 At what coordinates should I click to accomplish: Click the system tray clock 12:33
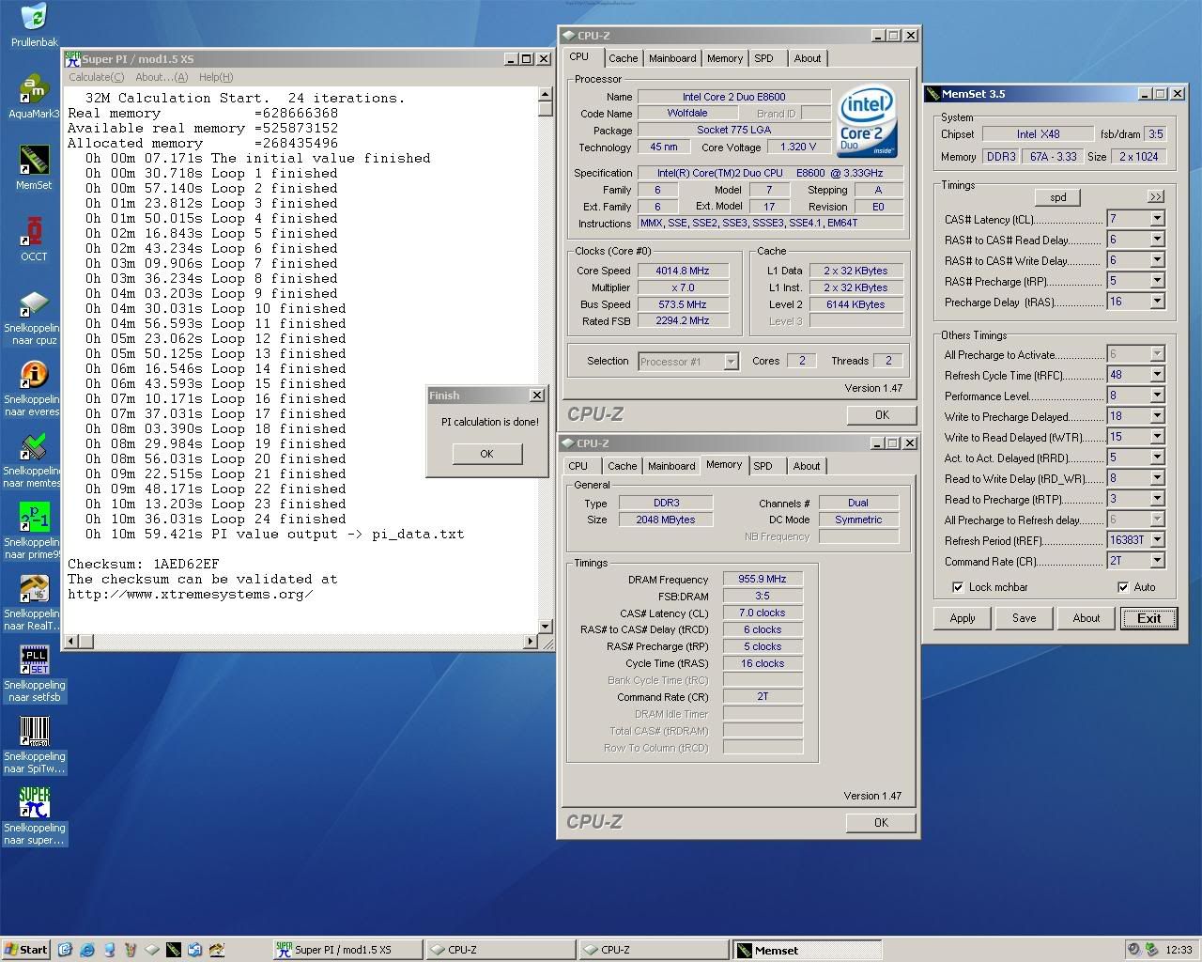coord(1179,950)
